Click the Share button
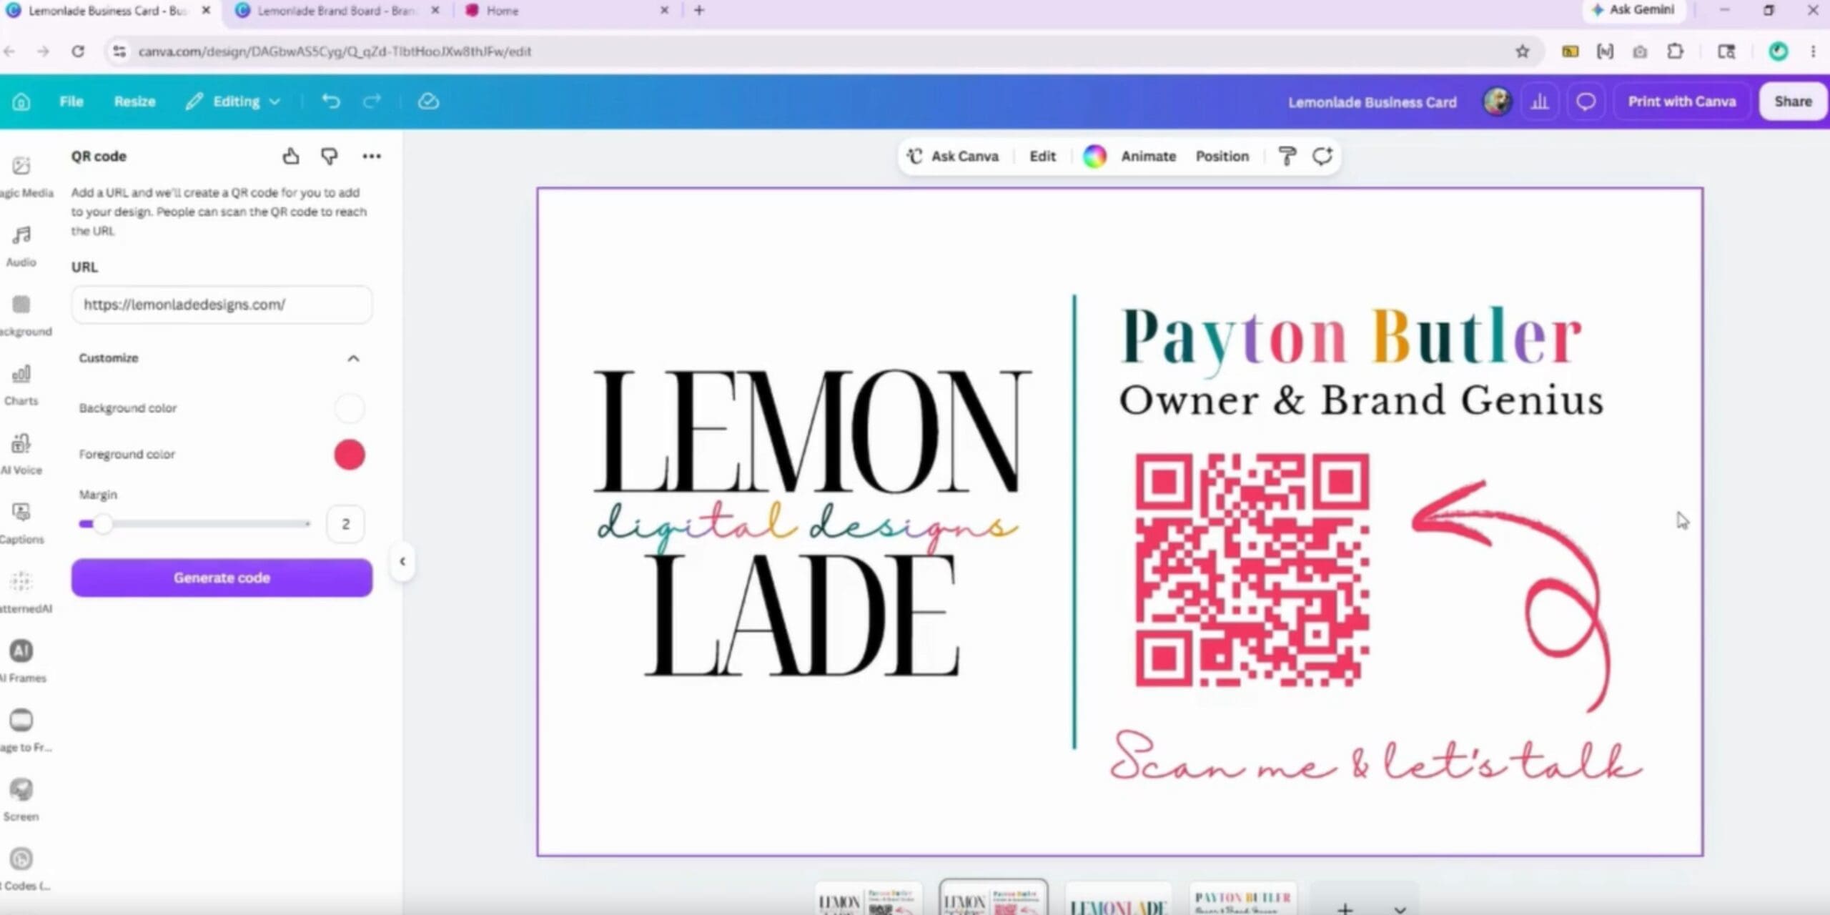 [x=1793, y=102]
